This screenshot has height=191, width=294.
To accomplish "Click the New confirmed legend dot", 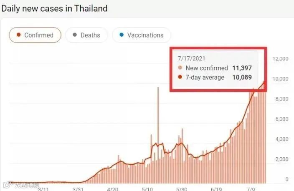I will pyautogui.click(x=180, y=68).
